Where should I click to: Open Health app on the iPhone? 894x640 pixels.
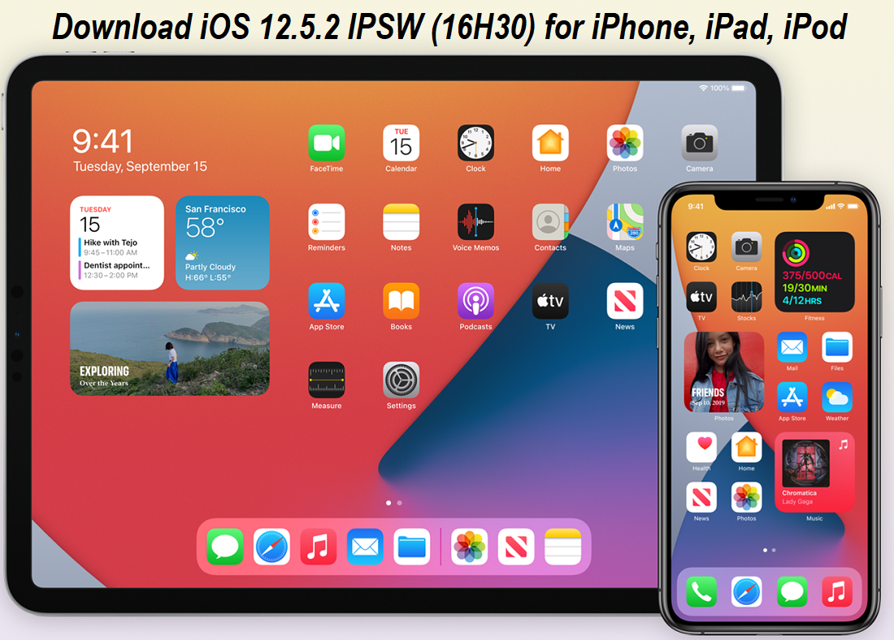(701, 447)
